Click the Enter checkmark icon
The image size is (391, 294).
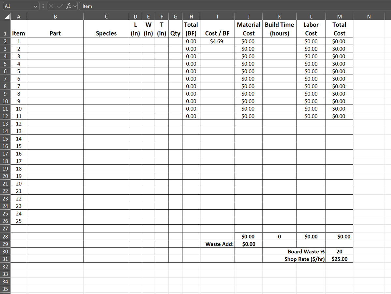click(x=59, y=6)
